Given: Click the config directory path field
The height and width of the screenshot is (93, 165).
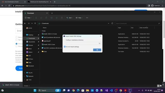Looking at the screenshot, I should pyautogui.click(x=82, y=43).
